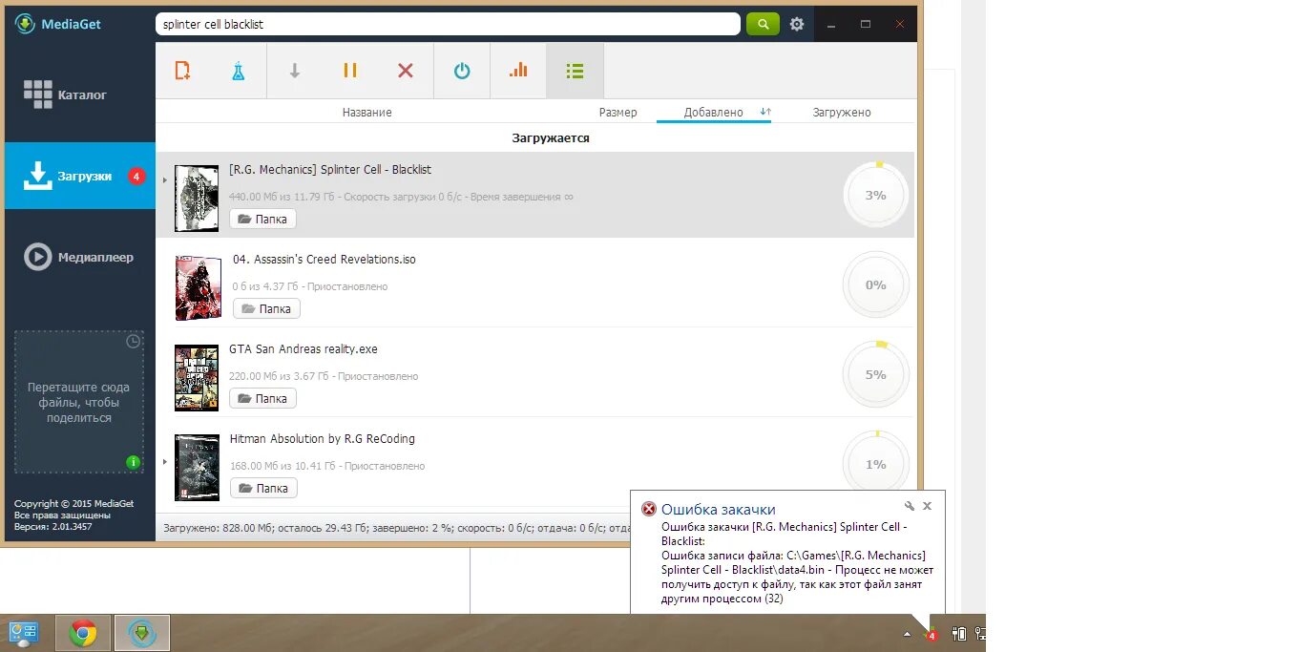Screen dimensions: 1298x652
Task: Click the power shutdown icon
Action: [462, 71]
